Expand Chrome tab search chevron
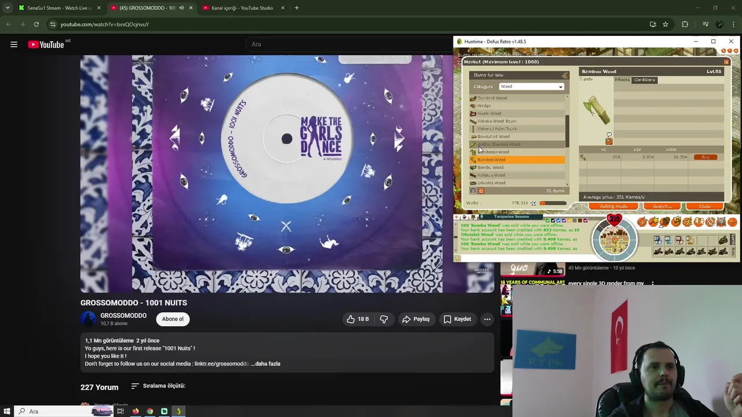742x417 pixels. tap(8, 8)
